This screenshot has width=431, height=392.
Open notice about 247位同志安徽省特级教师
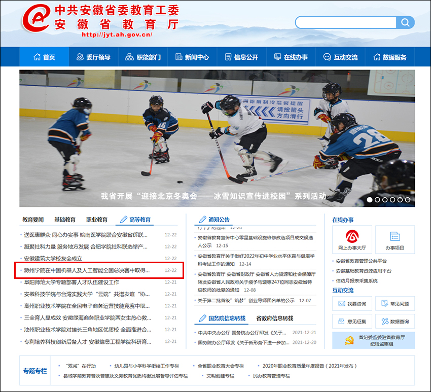pyautogui.click(x=257, y=282)
